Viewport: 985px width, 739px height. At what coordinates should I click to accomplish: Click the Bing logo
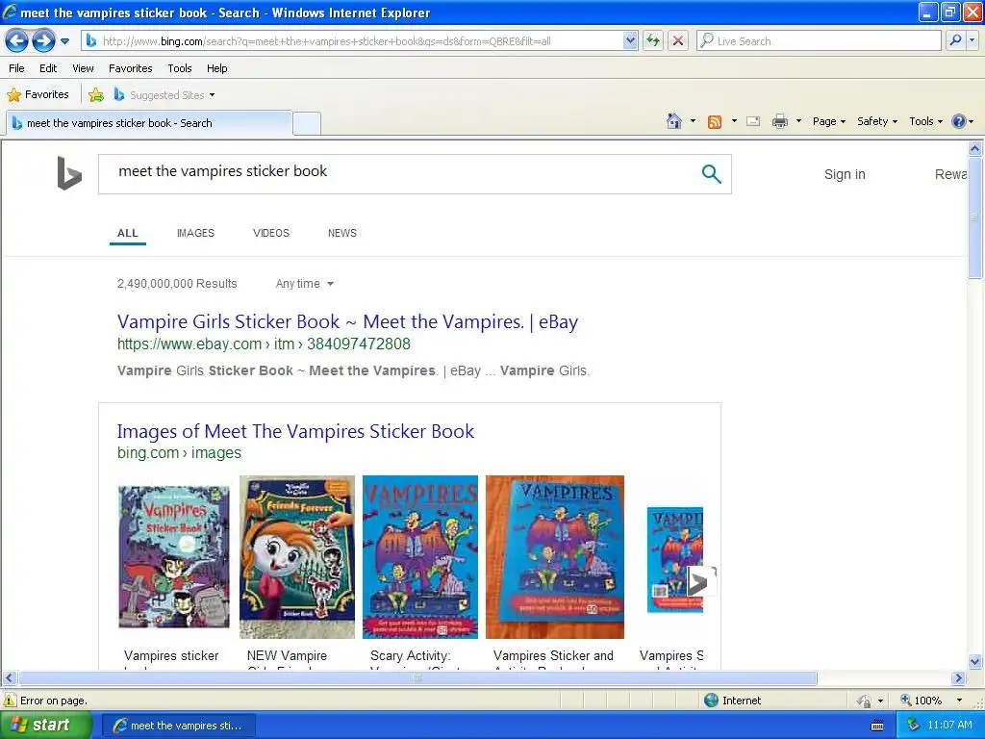pyautogui.click(x=69, y=173)
